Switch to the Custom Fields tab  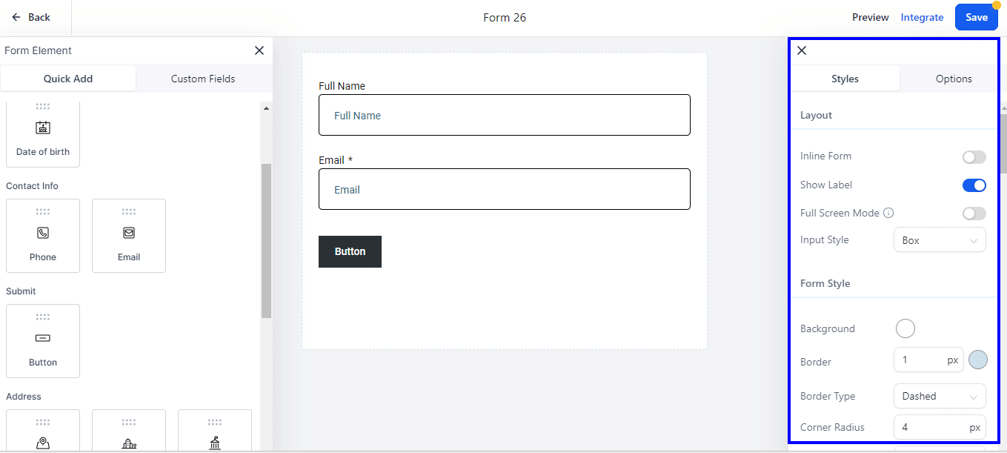coord(203,79)
